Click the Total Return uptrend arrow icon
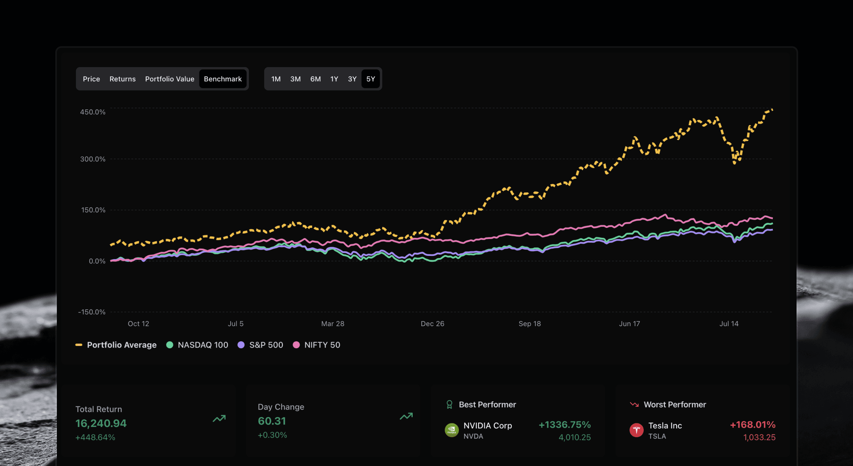This screenshot has height=466, width=853. tap(219, 418)
